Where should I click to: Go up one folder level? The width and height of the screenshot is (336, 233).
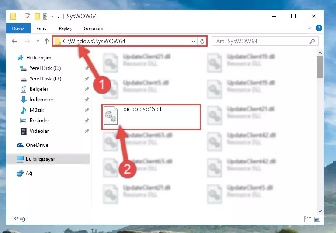click(47, 41)
